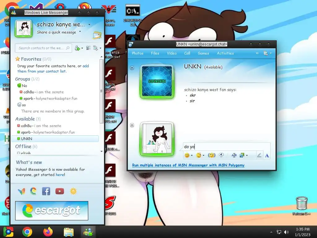Viewport: 317px width, 238px height.
Task: Open the 2PACALYPSE 2.3 desktop shortcut
Action: coord(132,15)
